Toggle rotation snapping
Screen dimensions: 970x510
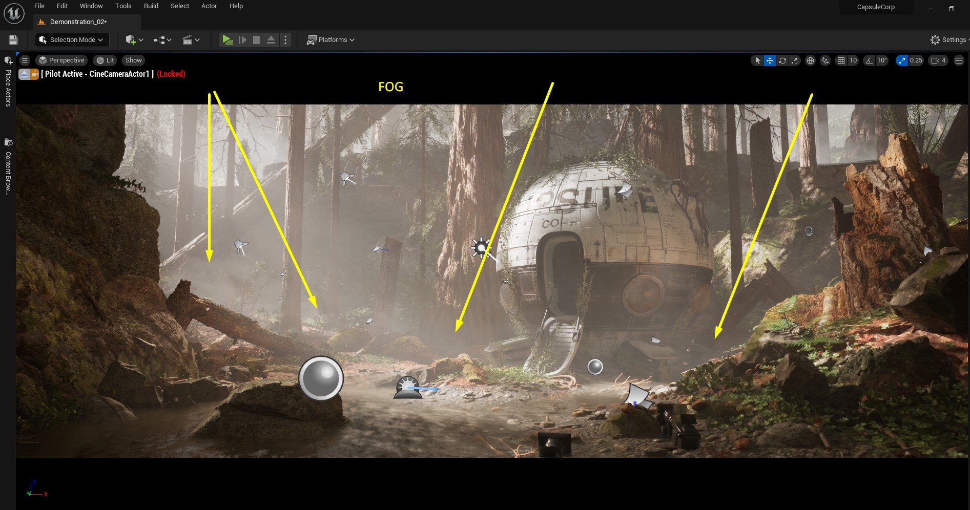pos(869,60)
